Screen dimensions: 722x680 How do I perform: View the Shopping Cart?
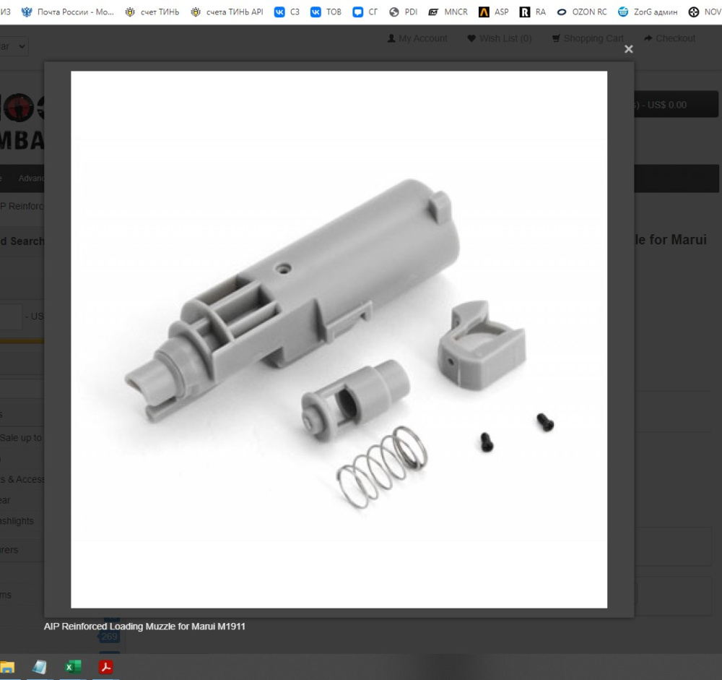(x=588, y=38)
